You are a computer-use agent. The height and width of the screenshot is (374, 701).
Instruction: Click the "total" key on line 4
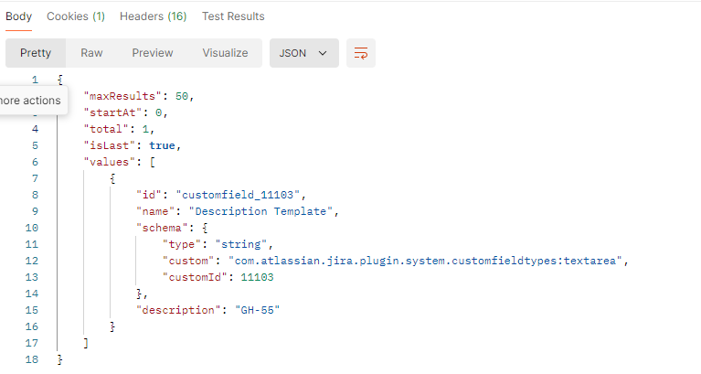(106, 129)
